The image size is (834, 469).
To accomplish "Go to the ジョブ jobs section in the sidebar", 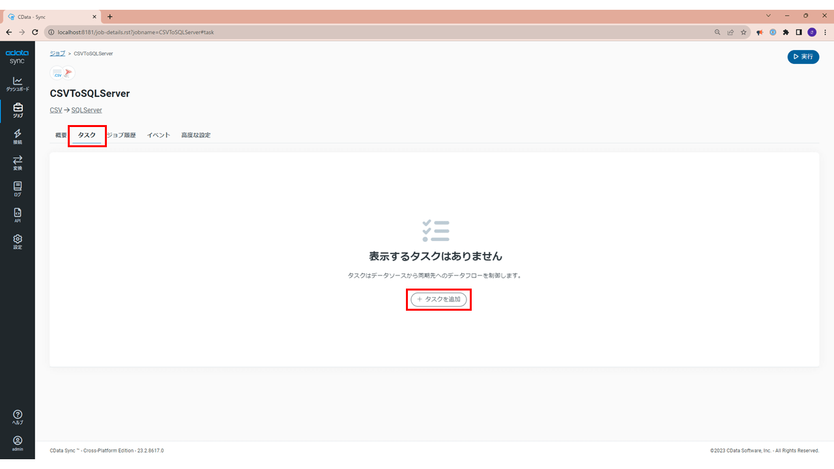I will (18, 111).
